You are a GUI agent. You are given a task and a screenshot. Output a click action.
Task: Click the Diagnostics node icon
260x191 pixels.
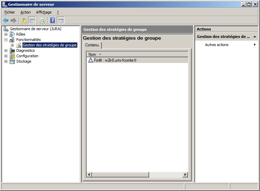pos(12,50)
